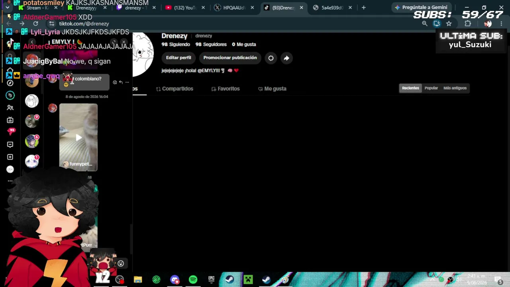The image size is (510, 287).
Task: Add emoji reaction to colombiano message
Action: (x=115, y=83)
